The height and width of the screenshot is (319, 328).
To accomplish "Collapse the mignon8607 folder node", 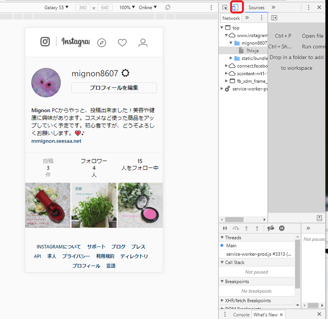I will (x=231, y=43).
